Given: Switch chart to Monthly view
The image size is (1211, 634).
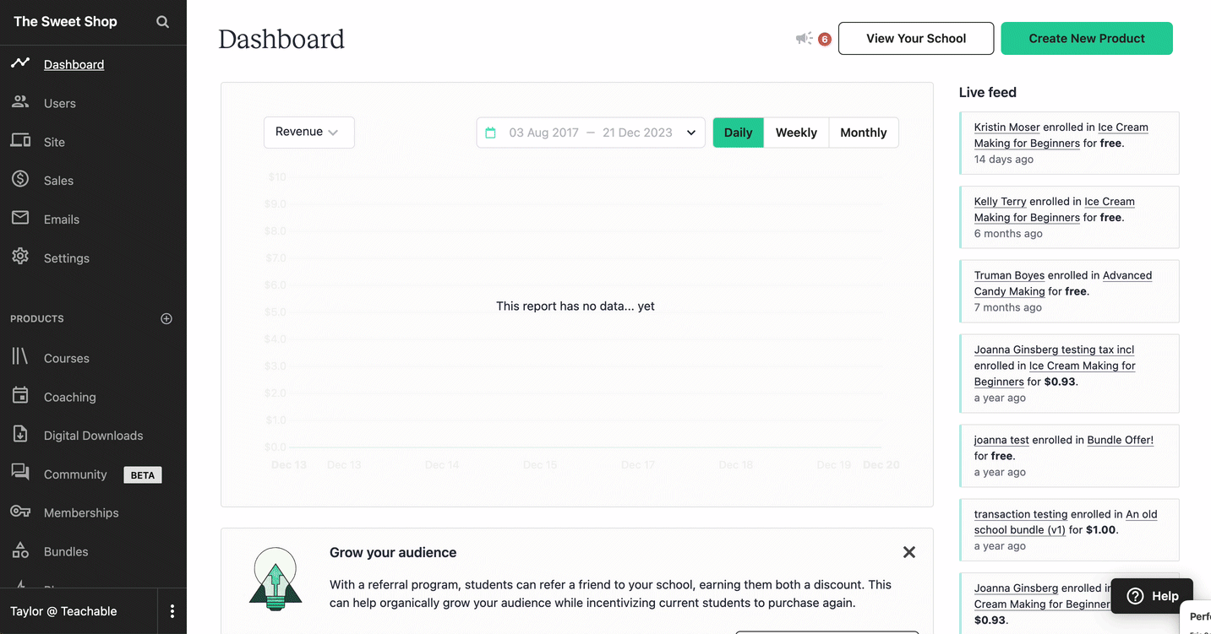Looking at the screenshot, I should pos(864,133).
